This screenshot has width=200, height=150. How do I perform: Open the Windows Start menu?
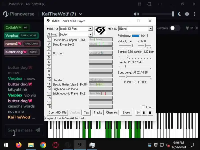[x=6, y=145]
